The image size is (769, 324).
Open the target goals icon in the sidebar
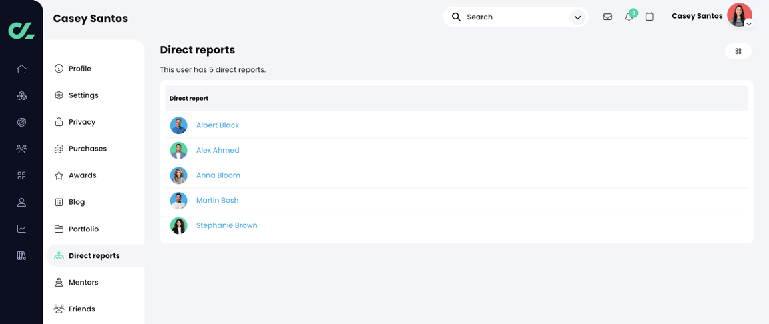click(21, 123)
